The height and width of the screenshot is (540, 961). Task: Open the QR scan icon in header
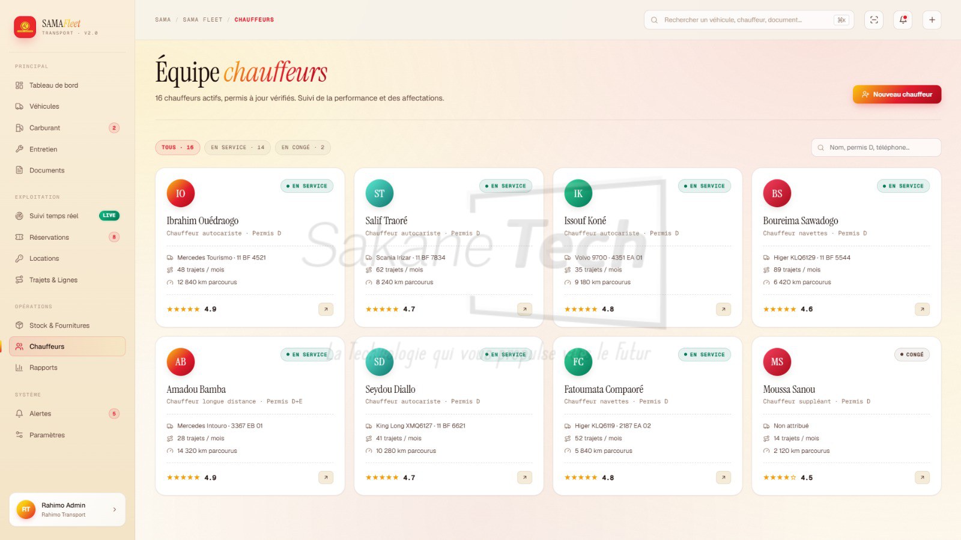coord(874,20)
